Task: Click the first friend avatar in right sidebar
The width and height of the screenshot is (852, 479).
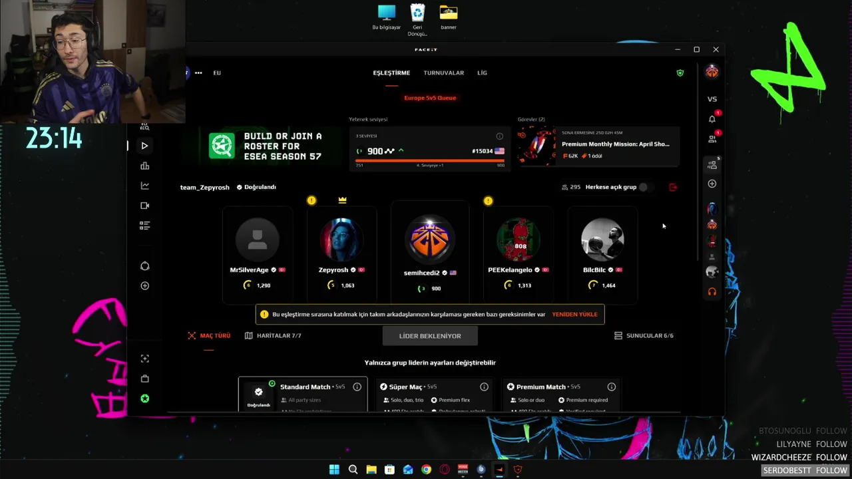Action: tap(712, 209)
